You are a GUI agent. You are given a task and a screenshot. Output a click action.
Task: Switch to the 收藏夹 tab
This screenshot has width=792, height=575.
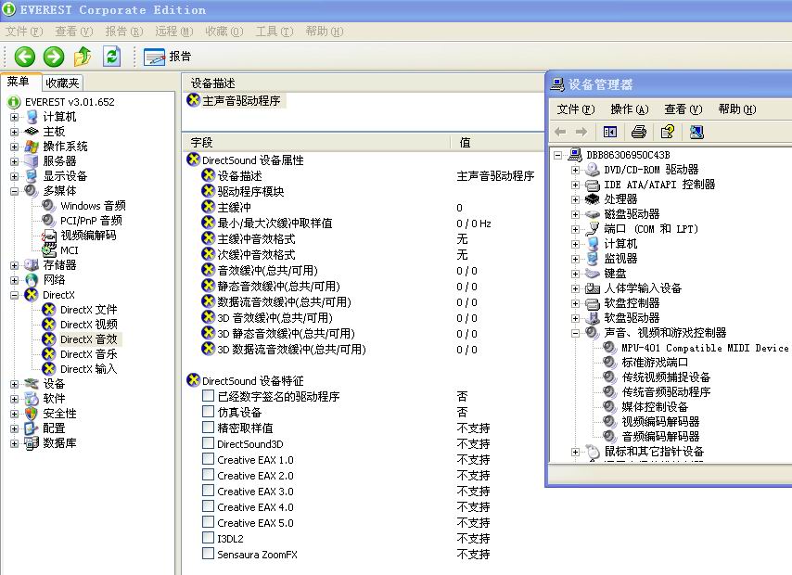pyautogui.click(x=63, y=83)
